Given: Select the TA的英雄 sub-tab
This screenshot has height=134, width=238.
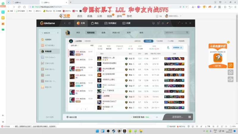Looking at the screenshot, I should tap(159, 41).
